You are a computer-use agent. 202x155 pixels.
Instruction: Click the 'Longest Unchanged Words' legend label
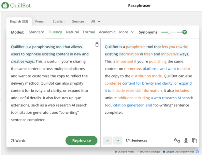[x=180, y=152]
